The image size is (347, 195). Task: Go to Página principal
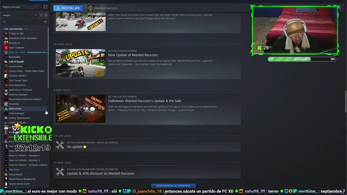coord(11,7)
